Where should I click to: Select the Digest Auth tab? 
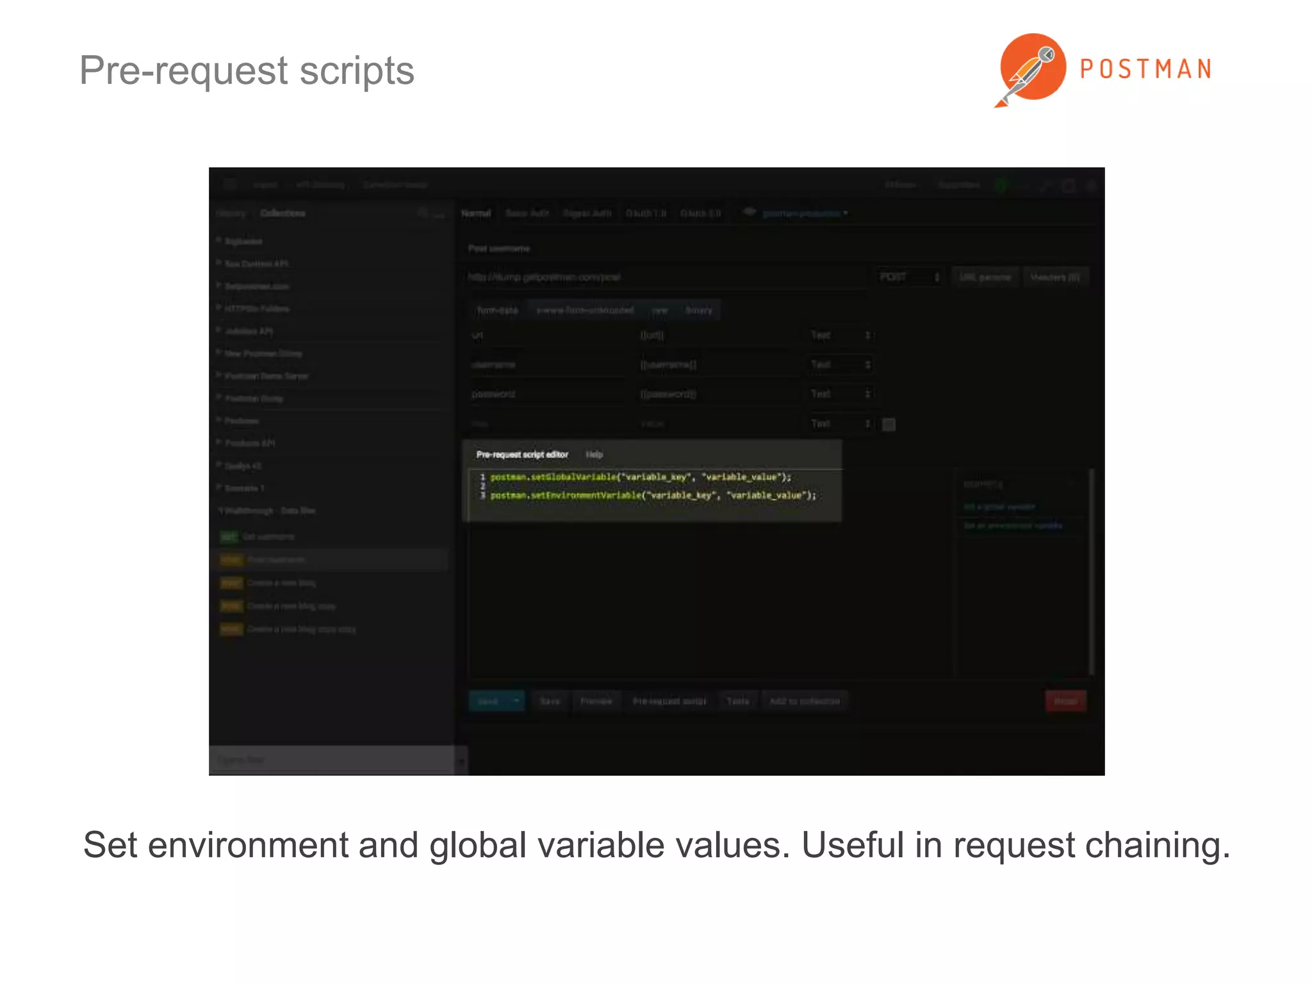587,213
